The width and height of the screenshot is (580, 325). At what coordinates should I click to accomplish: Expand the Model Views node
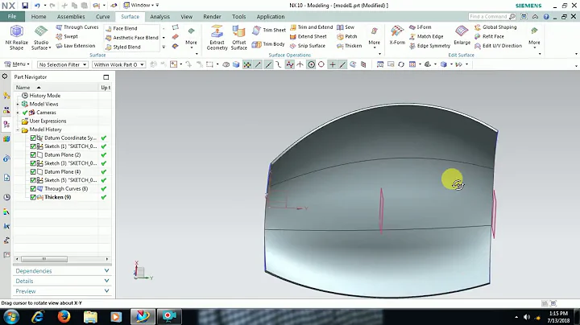[x=18, y=104]
